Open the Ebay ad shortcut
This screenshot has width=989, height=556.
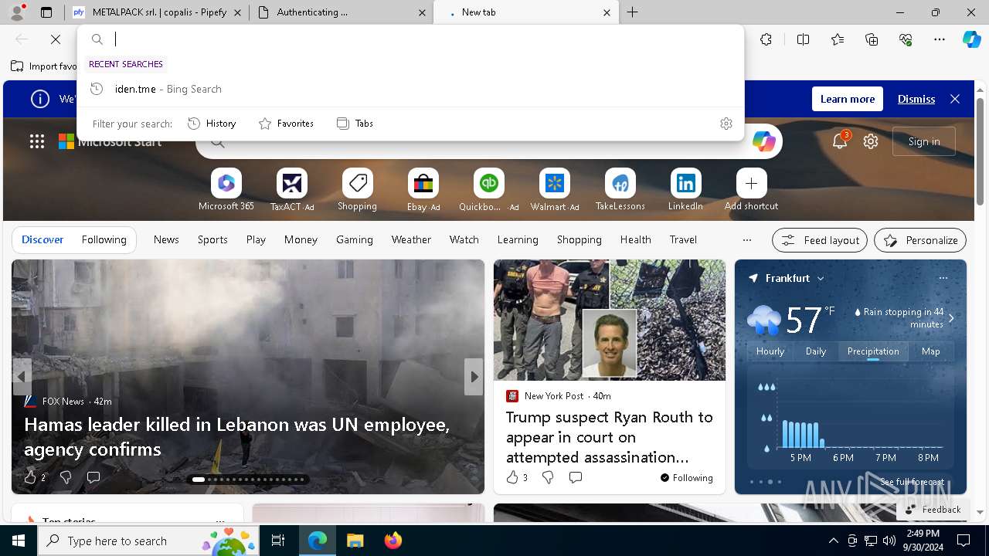click(423, 190)
